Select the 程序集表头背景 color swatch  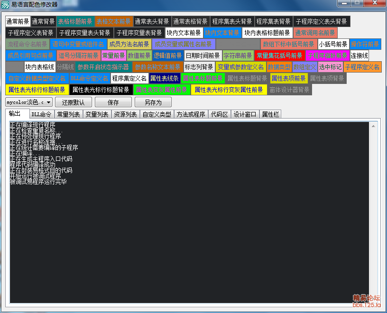232,21
